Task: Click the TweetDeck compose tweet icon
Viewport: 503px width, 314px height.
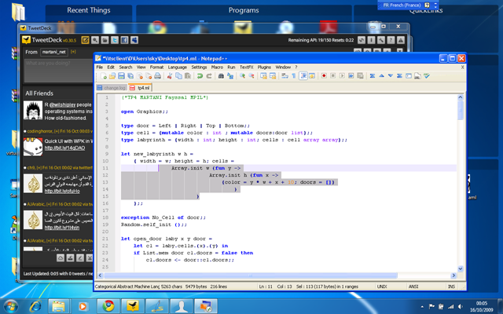Action: (x=86, y=40)
